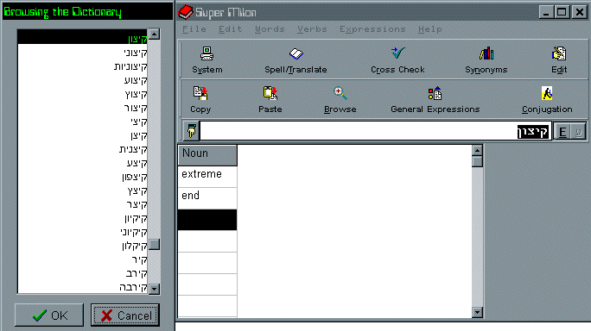Screen dimensions: 591x331
Task: Click the Spell/Translate book icon
Action: point(295,53)
